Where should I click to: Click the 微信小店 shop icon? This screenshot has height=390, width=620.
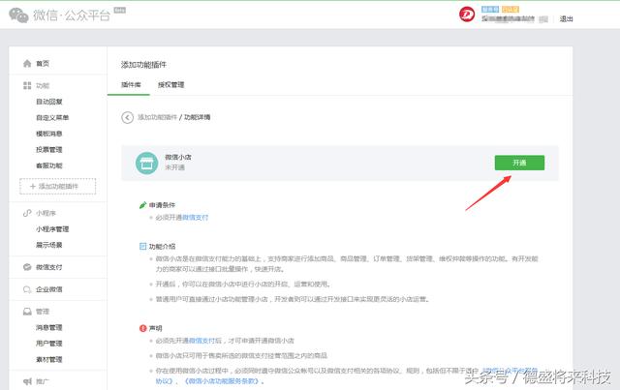[x=145, y=162]
